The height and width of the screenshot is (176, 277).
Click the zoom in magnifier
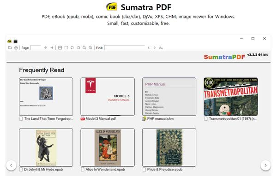pos(90,47)
